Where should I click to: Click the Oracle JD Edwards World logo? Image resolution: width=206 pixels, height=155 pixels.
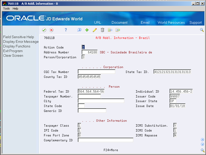click(x=44, y=18)
